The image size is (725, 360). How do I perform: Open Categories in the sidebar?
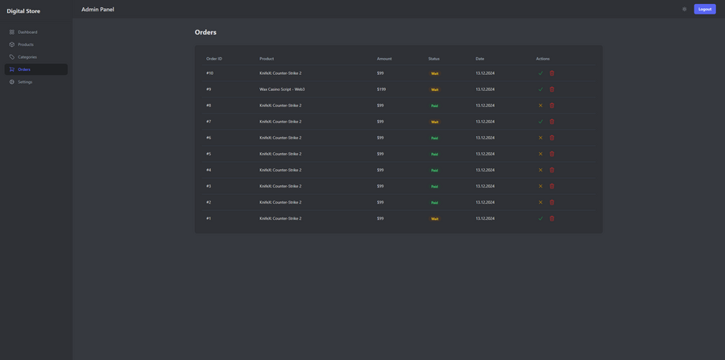[36, 57]
